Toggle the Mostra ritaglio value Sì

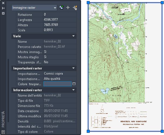tap(60, 57)
